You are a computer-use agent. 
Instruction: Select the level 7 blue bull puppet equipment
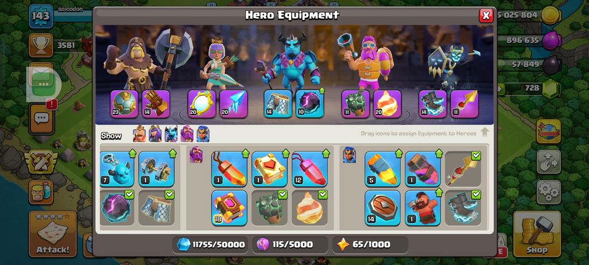117,169
